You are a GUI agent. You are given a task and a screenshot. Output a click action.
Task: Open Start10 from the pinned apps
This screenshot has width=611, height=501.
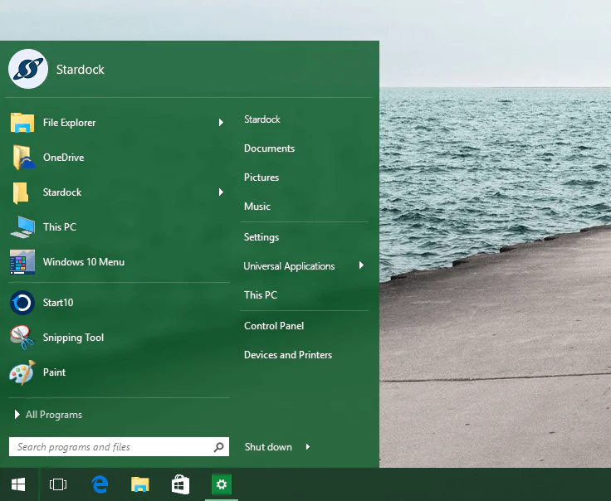(22, 303)
